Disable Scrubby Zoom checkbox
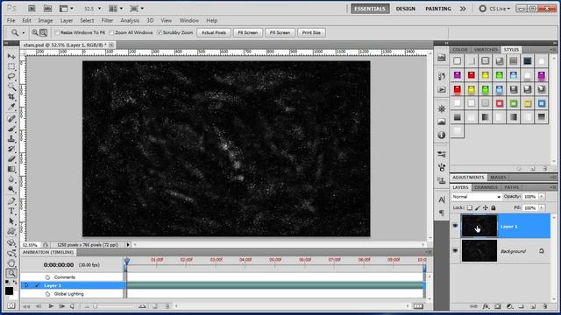This screenshot has width=561, height=315. 160,32
